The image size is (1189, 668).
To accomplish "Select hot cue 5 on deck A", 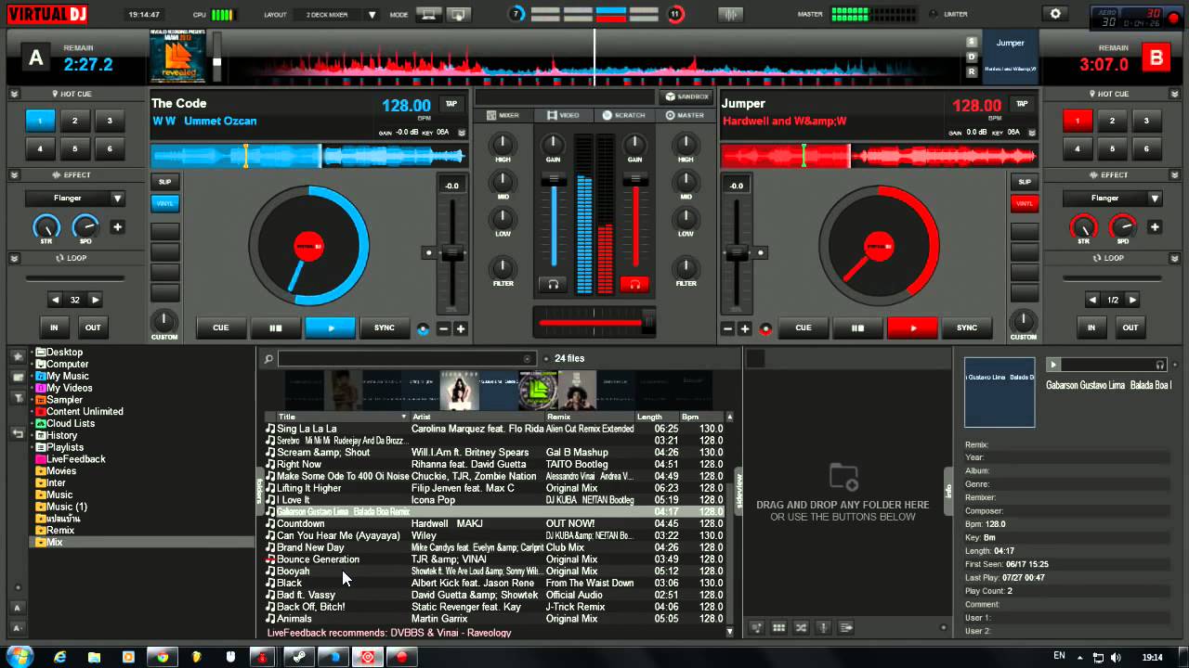I will (74, 148).
